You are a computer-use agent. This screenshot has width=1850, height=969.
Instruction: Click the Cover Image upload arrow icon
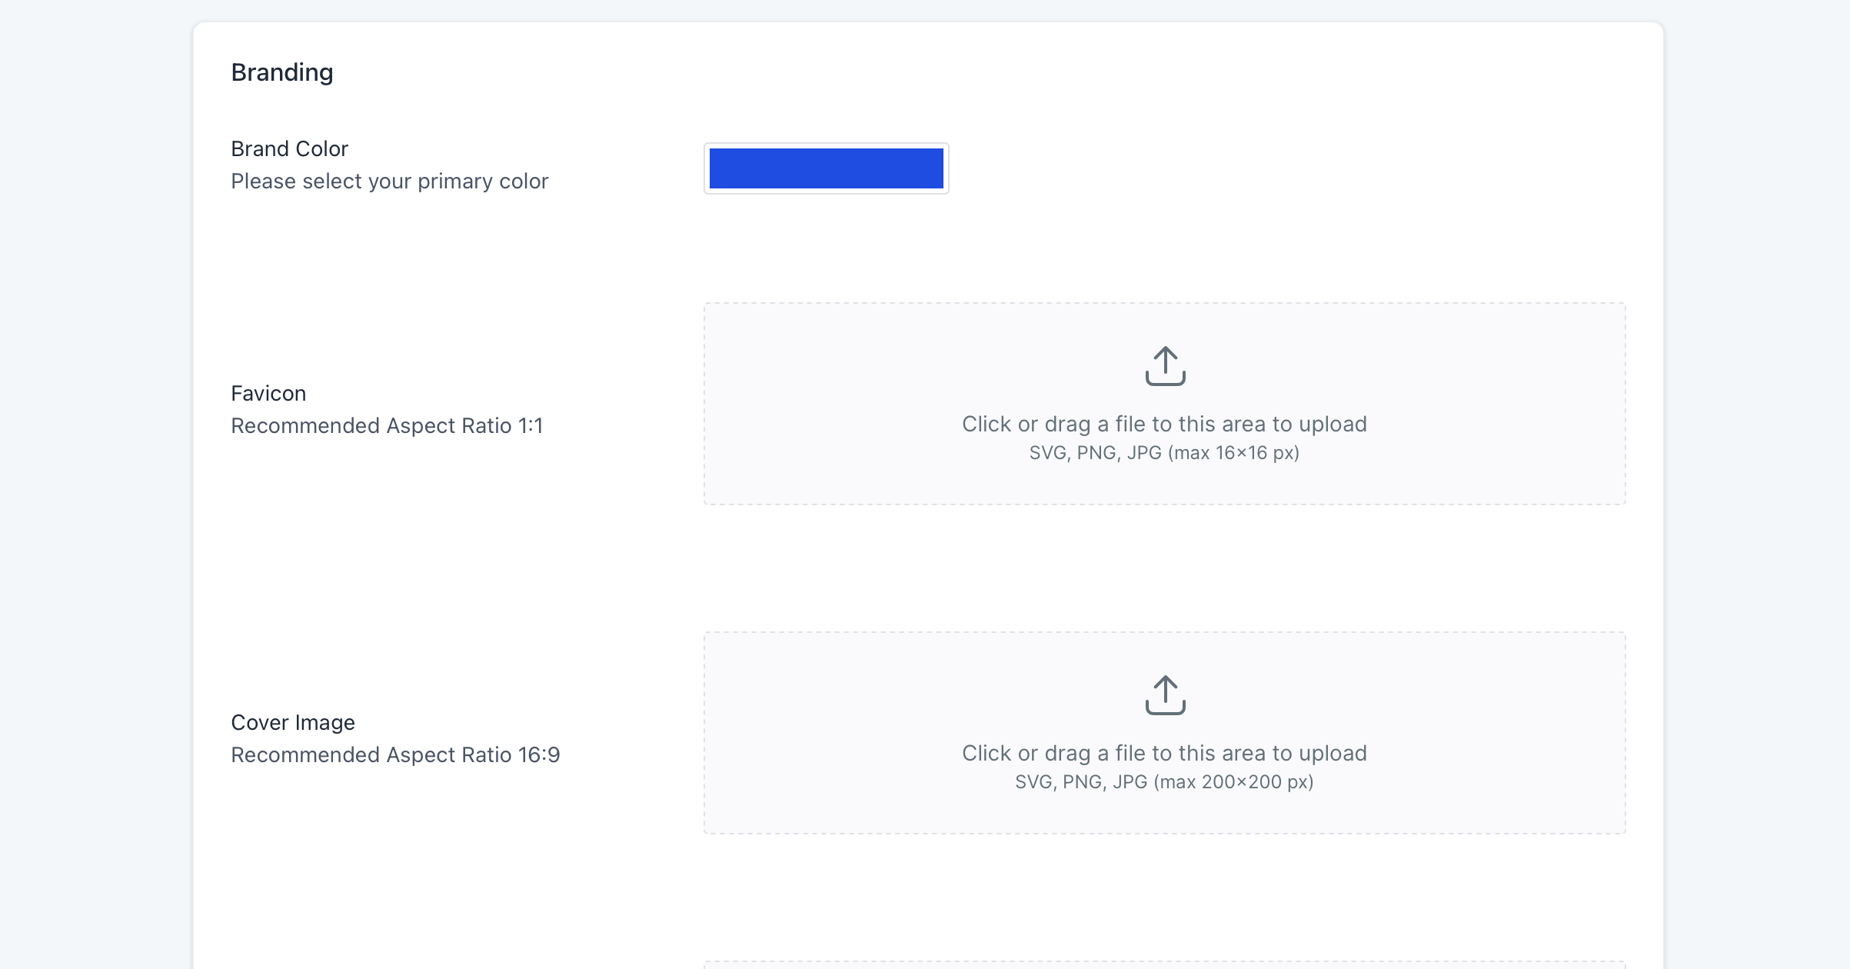(x=1165, y=694)
